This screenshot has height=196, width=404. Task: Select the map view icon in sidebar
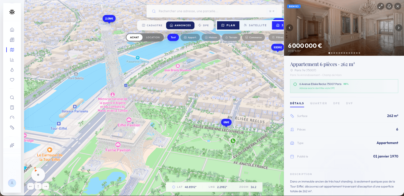pyautogui.click(x=12, y=50)
